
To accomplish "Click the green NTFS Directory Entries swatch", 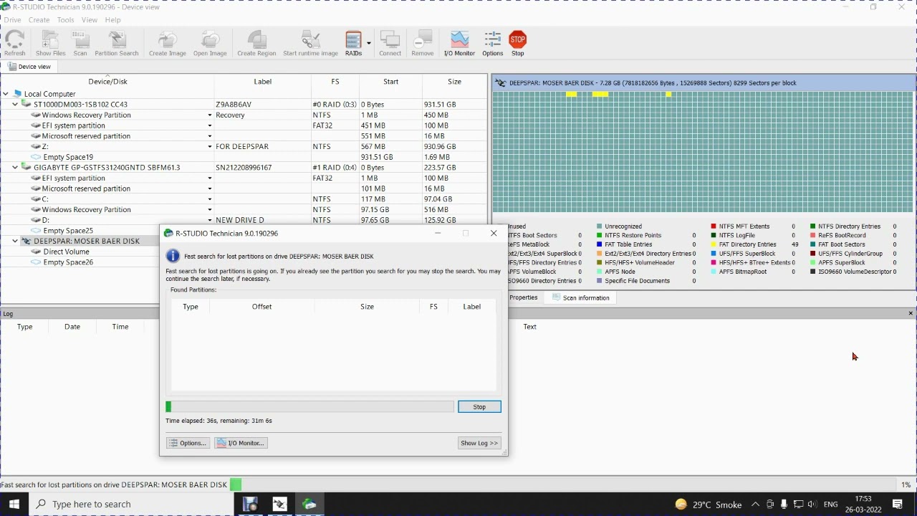I will coord(813,226).
